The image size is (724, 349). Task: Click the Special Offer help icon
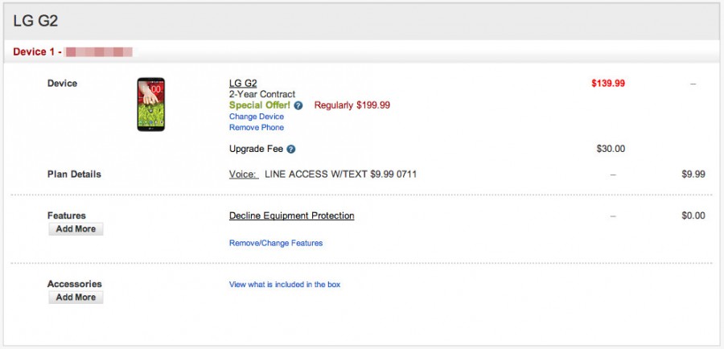click(298, 105)
